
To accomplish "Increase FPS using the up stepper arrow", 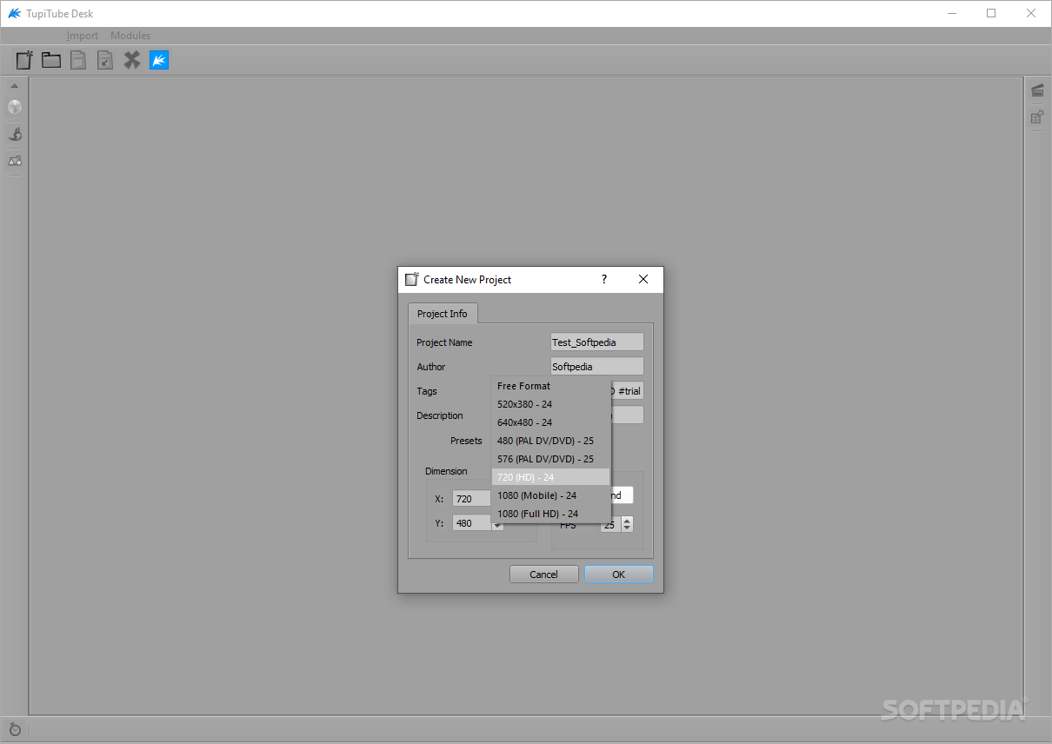I will (627, 520).
